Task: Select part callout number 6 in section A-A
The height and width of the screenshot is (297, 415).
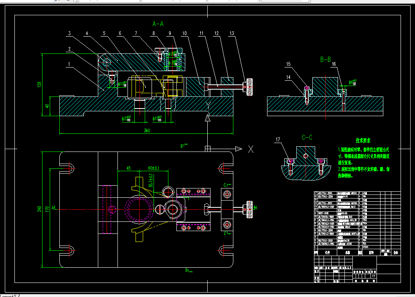Action: tap(120, 33)
